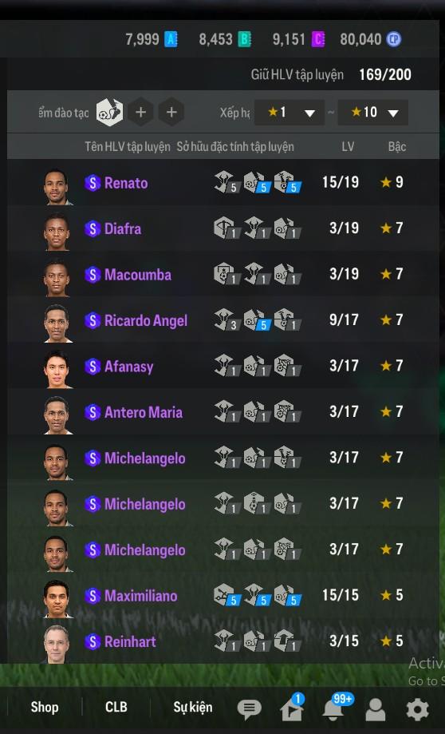Click the CP currency coin icon
The width and height of the screenshot is (445, 734).
click(394, 39)
